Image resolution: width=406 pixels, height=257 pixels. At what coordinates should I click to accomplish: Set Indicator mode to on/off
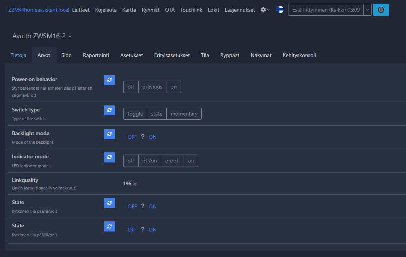[x=172, y=161]
